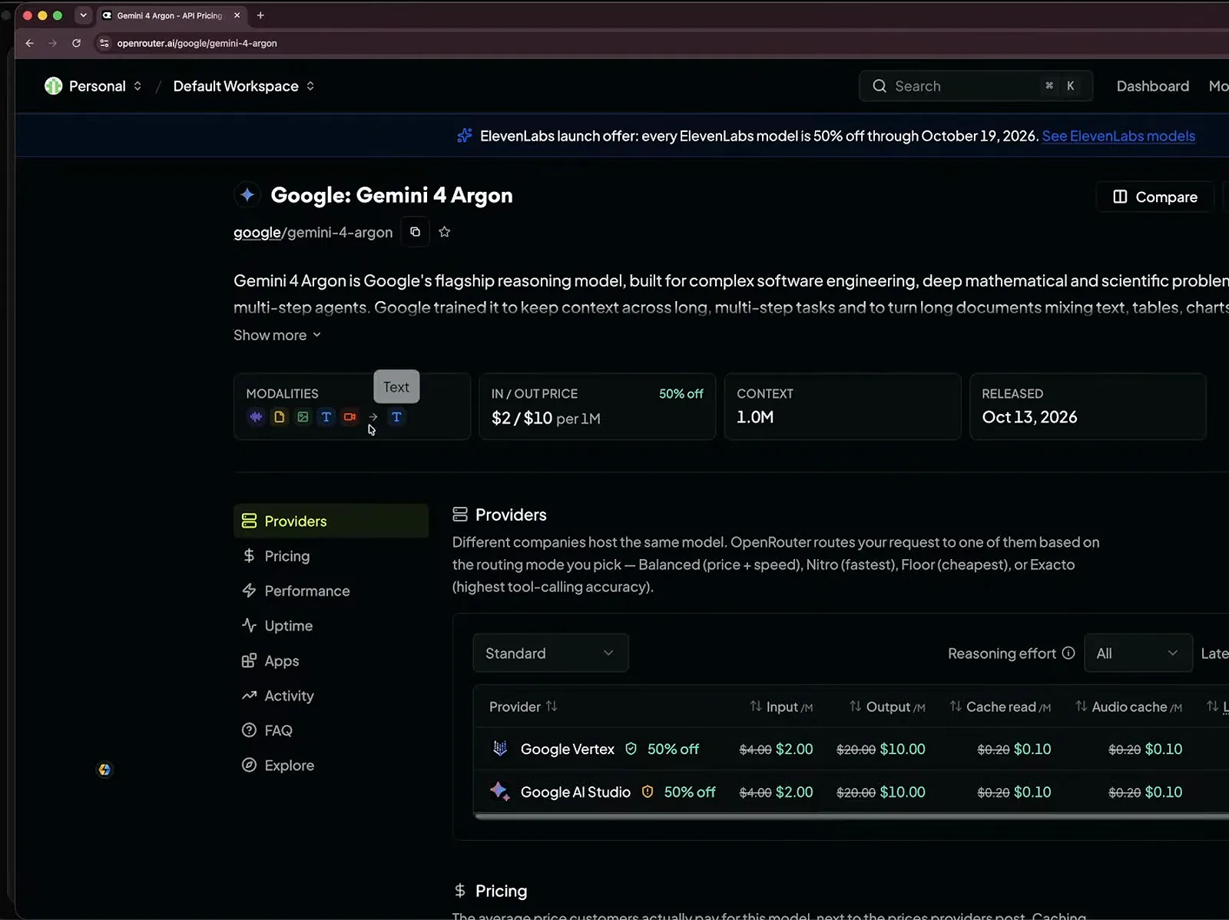This screenshot has width=1229, height=920.
Task: Click the image input modality icon
Action: (x=303, y=417)
